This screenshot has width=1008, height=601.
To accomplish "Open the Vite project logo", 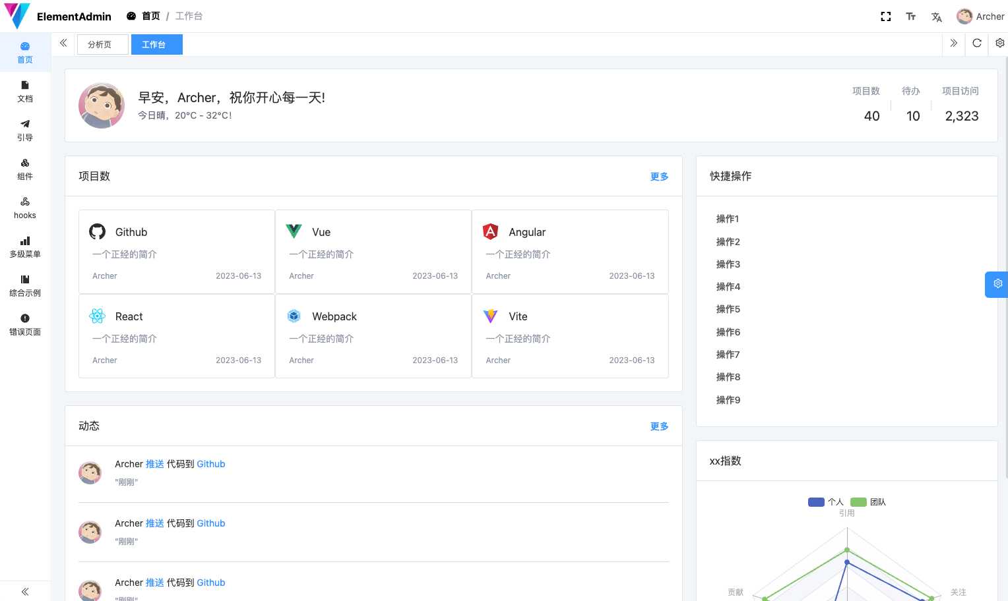I will pos(490,316).
